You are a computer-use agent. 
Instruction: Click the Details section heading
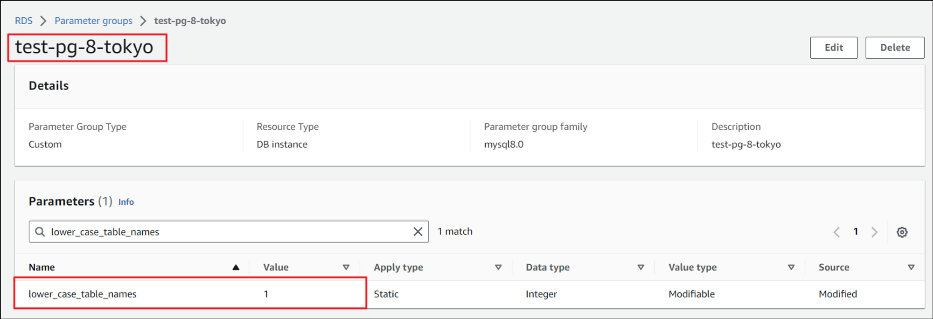click(49, 86)
